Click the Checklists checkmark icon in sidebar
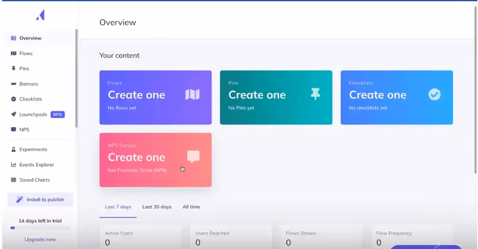The image size is (478, 249). (x=13, y=99)
